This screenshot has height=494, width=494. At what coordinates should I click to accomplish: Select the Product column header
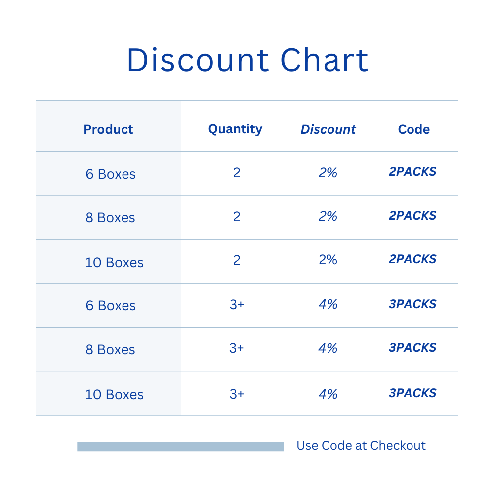tap(108, 129)
